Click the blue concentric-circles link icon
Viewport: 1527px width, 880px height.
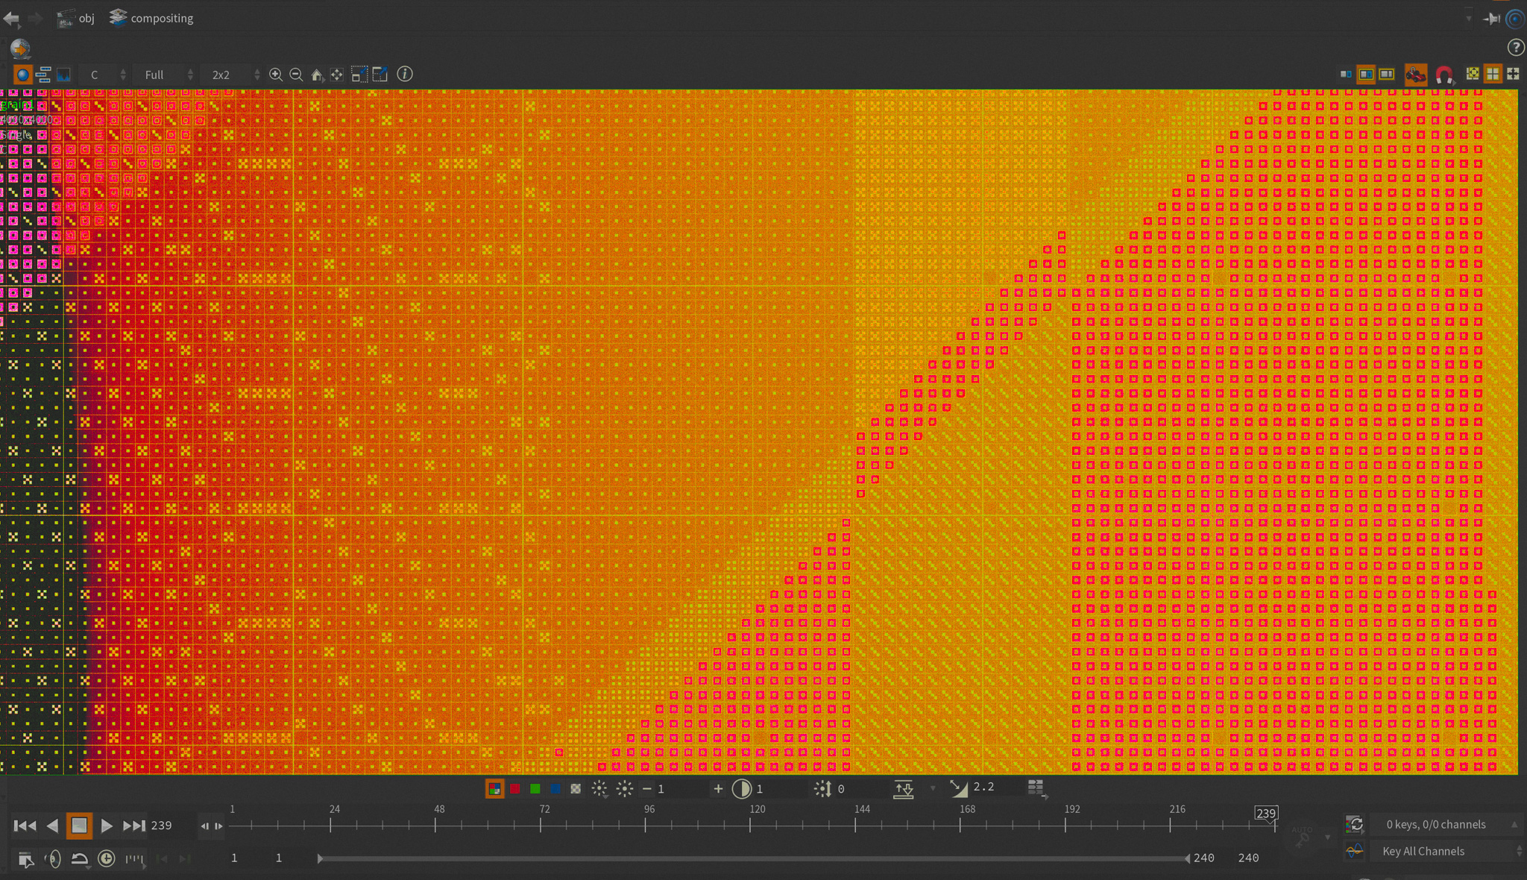(x=1515, y=19)
